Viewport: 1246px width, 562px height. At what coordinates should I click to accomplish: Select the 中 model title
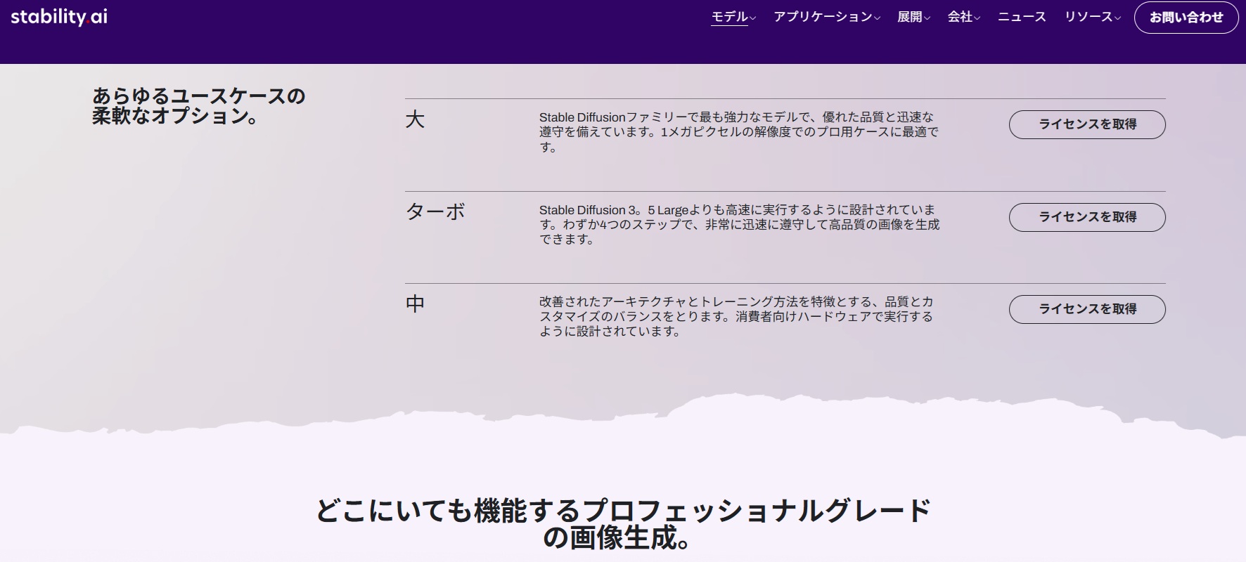(415, 303)
